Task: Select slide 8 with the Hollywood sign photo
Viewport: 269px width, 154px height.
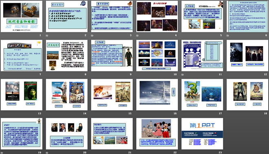Action: pyautogui.click(x=66, y=56)
